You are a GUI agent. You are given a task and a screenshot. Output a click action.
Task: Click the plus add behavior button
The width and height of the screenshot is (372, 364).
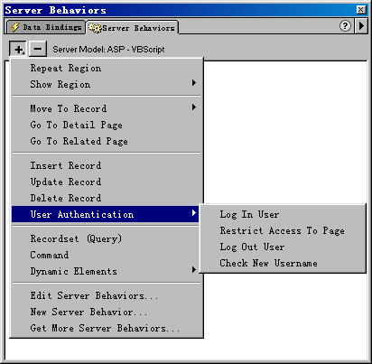click(19, 49)
